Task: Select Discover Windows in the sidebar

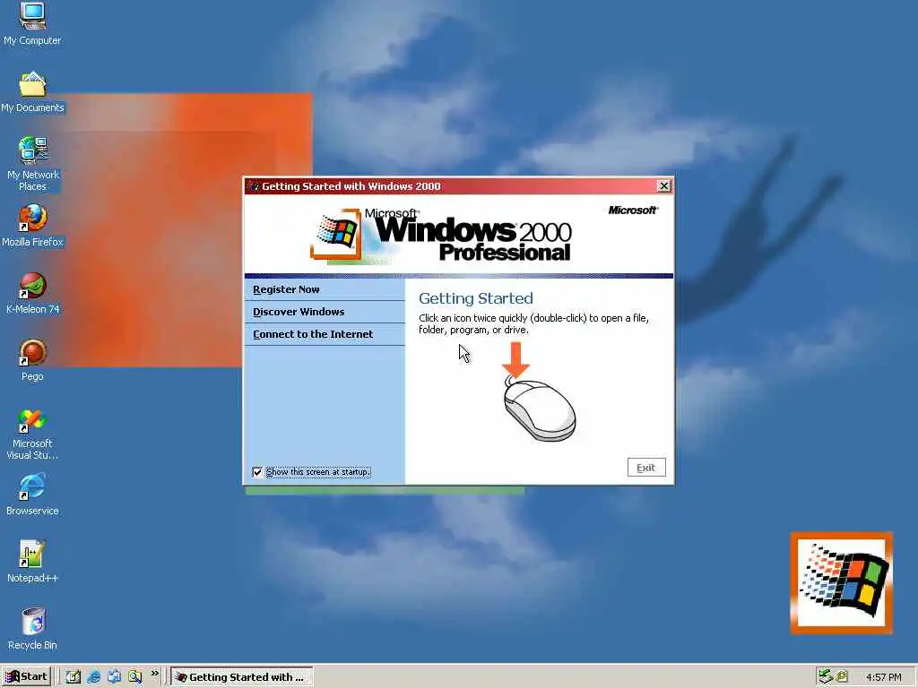Action: tap(325, 312)
